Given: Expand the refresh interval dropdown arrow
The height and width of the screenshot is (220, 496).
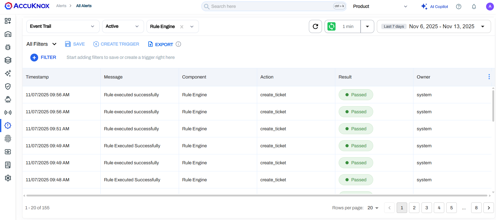Looking at the screenshot, I should [x=367, y=26].
